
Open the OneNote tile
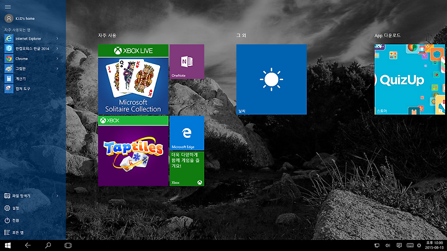pyautogui.click(x=187, y=62)
